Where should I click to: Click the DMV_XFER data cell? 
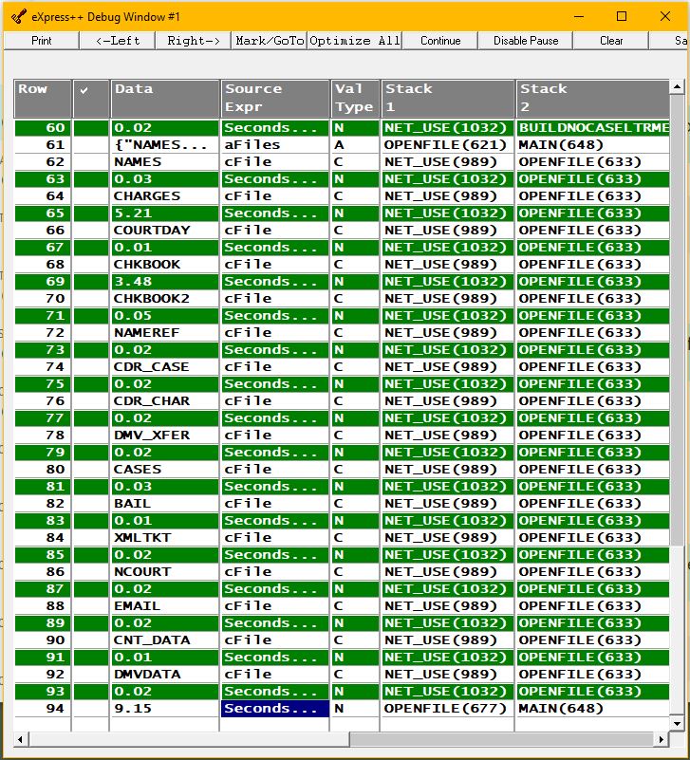pos(165,436)
